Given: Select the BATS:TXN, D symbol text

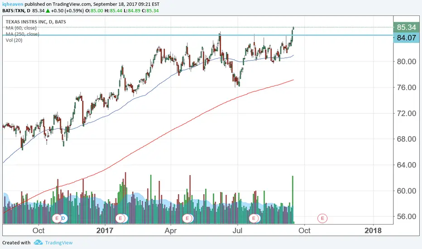Looking at the screenshot, I should coord(16,11).
